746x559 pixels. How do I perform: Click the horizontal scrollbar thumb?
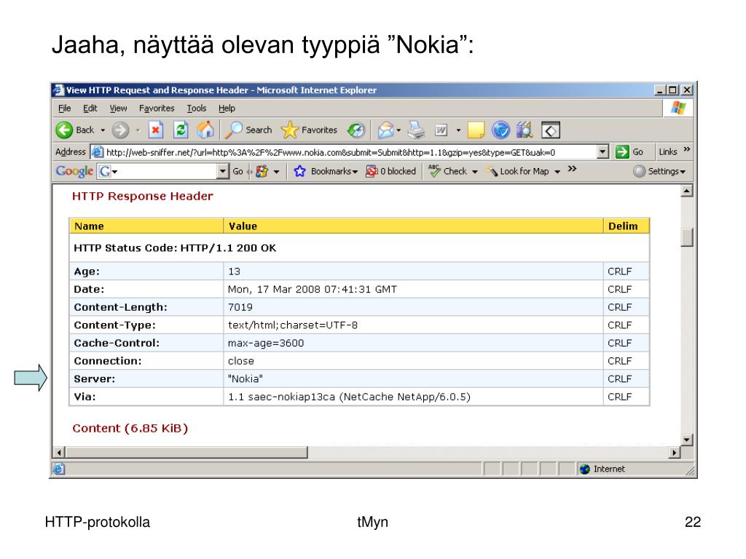[x=186, y=452]
